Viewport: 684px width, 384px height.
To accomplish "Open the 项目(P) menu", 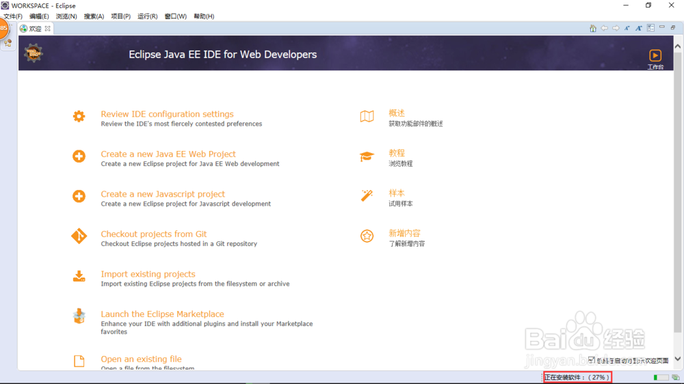I will coord(121,16).
